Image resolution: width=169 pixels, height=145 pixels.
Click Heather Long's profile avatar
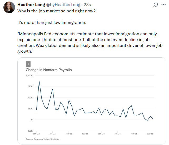pos(9,7)
